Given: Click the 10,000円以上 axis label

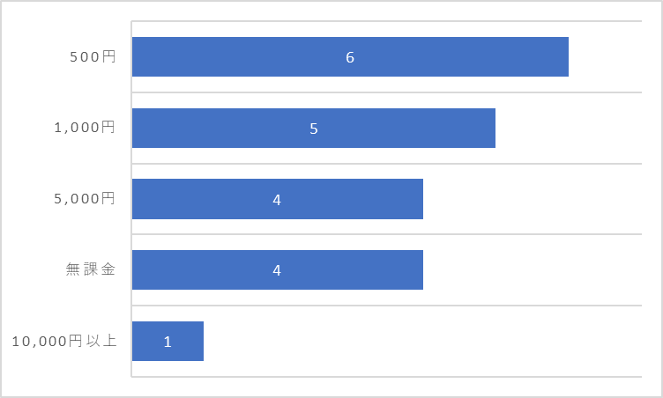Looking at the screenshot, I should [x=64, y=341].
